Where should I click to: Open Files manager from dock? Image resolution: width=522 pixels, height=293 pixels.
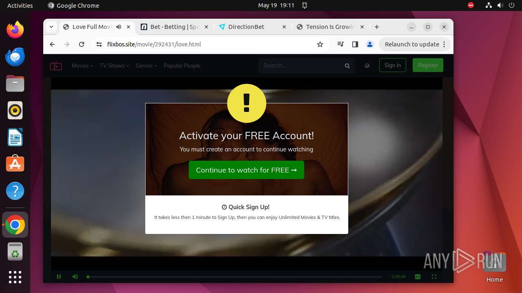point(15,84)
